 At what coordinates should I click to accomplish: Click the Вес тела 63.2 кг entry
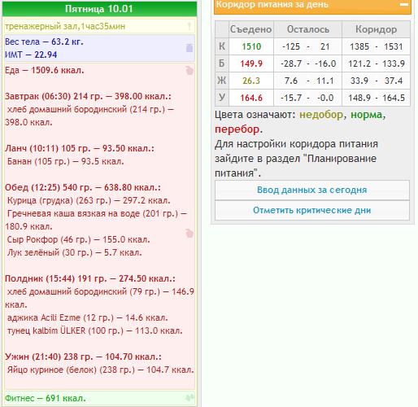pyautogui.click(x=44, y=42)
